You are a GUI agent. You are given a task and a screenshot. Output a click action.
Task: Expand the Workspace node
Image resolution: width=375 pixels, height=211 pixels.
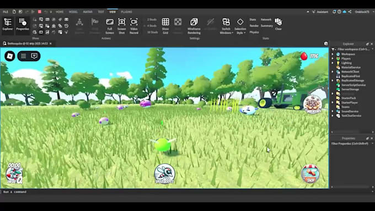click(x=333, y=54)
